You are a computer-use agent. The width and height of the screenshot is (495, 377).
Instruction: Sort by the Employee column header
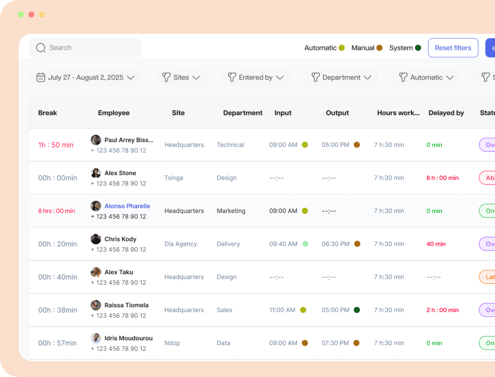pos(114,113)
